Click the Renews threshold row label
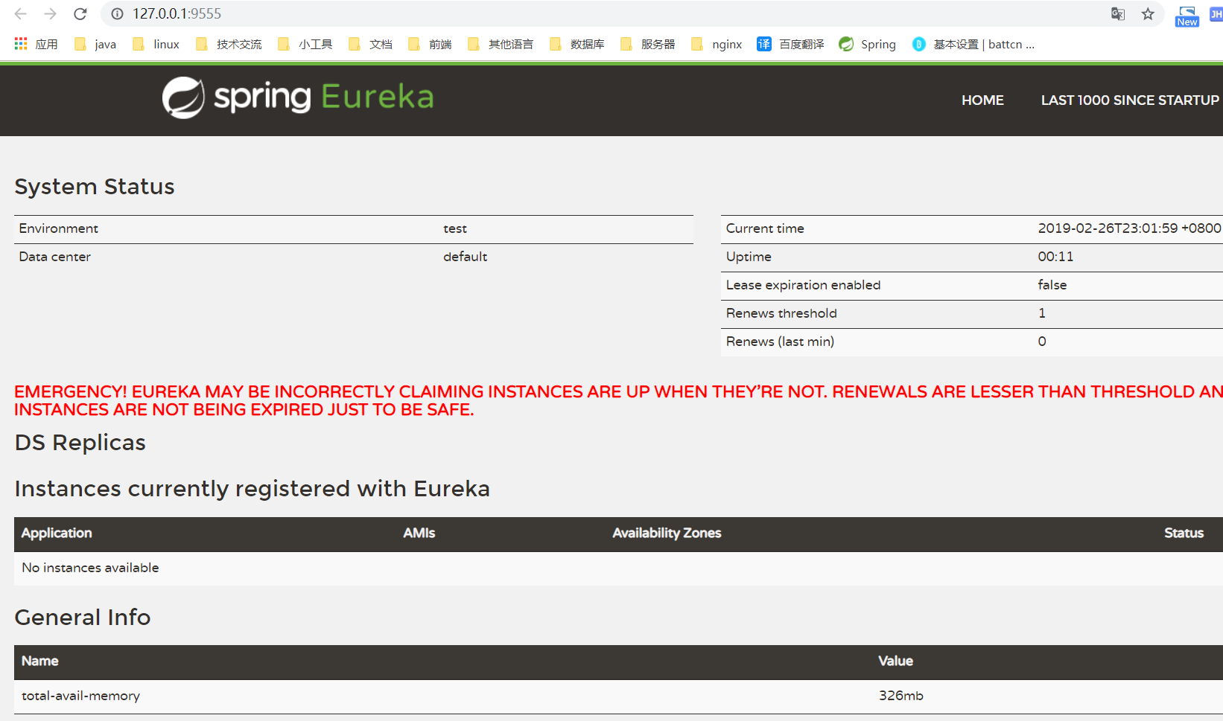The height and width of the screenshot is (721, 1223). click(781, 313)
